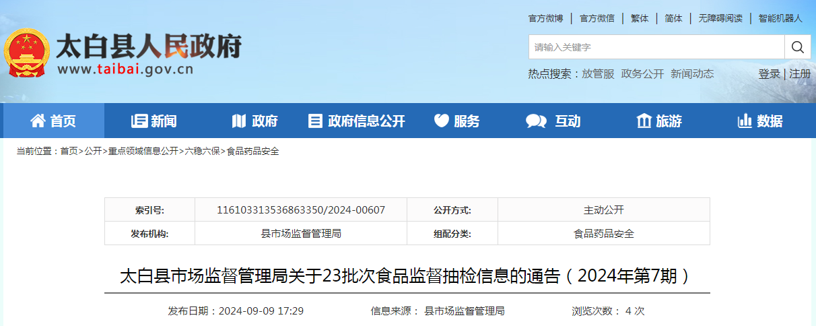Open the 政府 navigation tab

coord(255,121)
